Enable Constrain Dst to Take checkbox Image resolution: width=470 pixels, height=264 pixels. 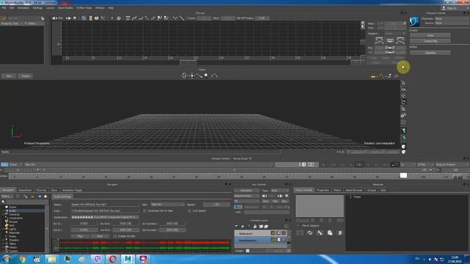145,210
